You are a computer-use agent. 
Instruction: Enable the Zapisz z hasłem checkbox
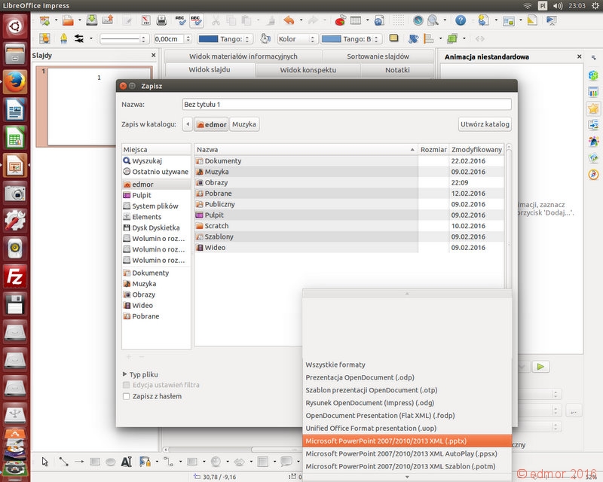(x=126, y=396)
